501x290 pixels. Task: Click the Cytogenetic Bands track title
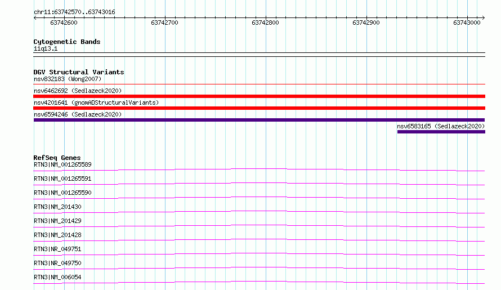pos(67,42)
